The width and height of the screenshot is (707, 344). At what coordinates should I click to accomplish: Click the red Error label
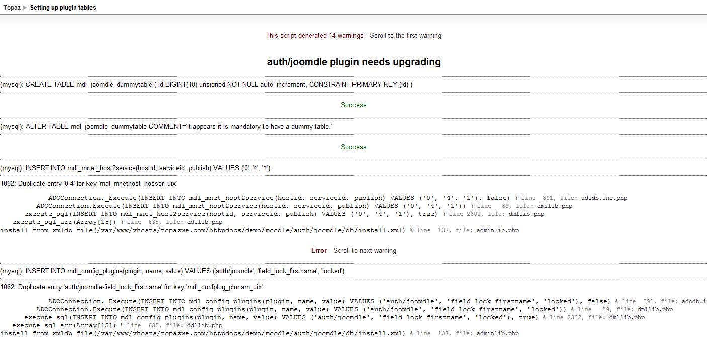pyautogui.click(x=319, y=251)
